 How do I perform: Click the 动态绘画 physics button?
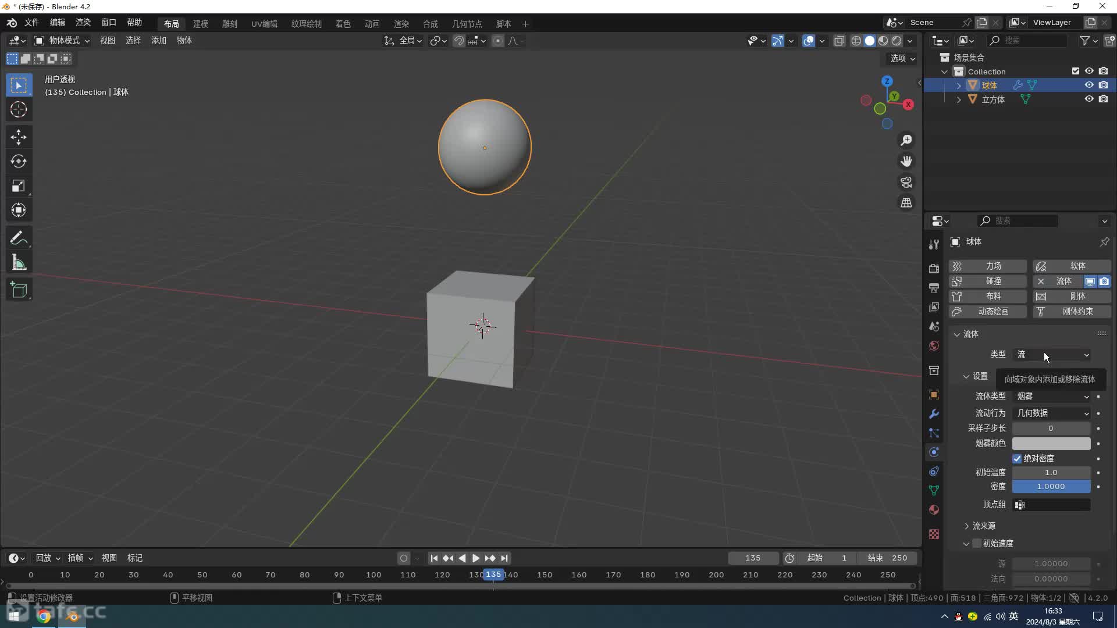(987, 312)
